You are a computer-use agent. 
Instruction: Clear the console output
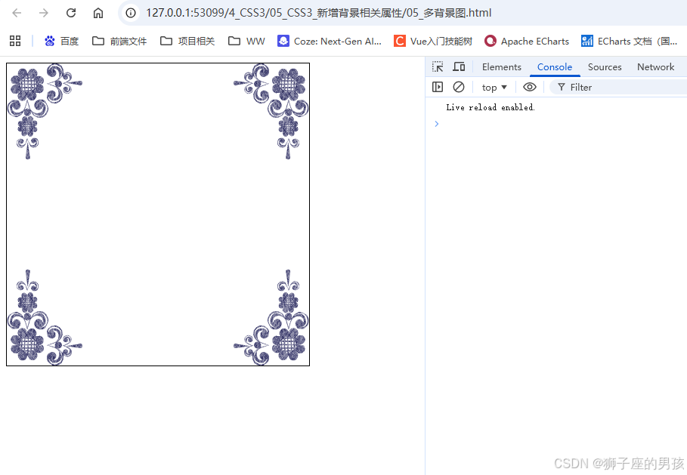[459, 87]
